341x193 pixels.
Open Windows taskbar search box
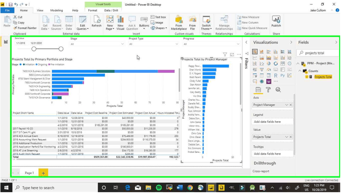pyautogui.click(x=56, y=188)
